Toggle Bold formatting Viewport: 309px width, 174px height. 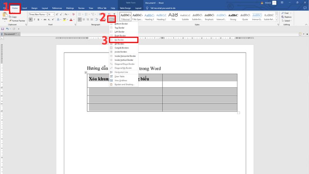tap(31, 19)
